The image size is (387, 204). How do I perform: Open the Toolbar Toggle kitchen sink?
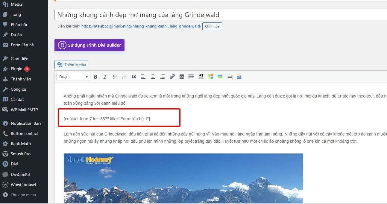coord(191,77)
